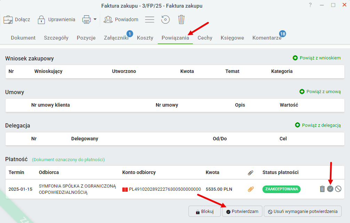This screenshot has width=350, height=223.
Task: Click the ZAAKCEPTOWANA status badge
Action: tap(282, 189)
